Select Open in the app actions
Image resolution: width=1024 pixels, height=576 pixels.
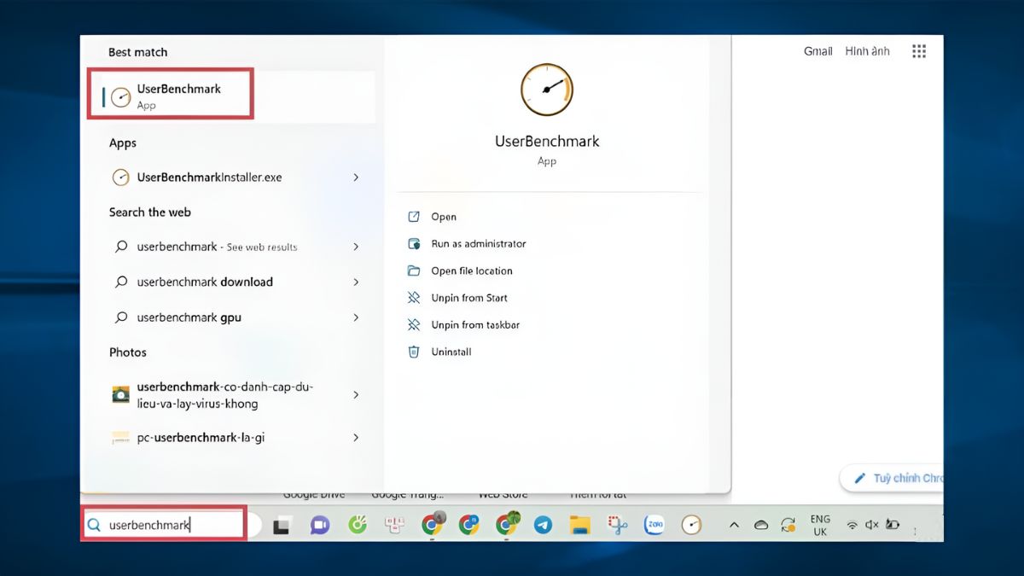(444, 217)
